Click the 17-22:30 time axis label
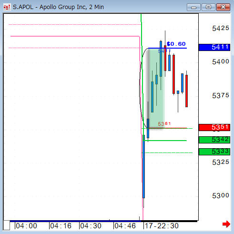This screenshot has width=234, height=234. 162,226
